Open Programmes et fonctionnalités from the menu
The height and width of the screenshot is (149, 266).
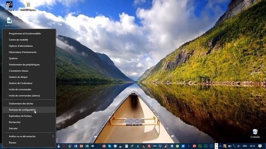coord(29,34)
